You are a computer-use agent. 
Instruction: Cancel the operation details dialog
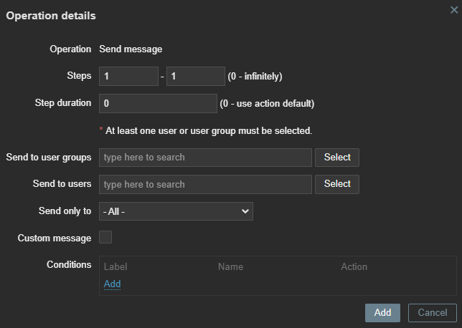(x=432, y=313)
